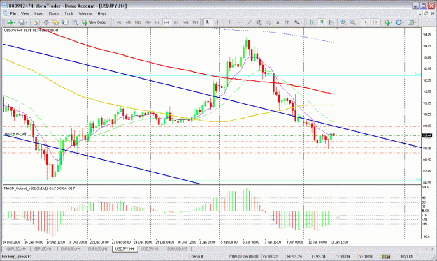437x261 pixels.
Task: Click the '13 Jan 12:00' time label
Action: pyautogui.click(x=339, y=242)
